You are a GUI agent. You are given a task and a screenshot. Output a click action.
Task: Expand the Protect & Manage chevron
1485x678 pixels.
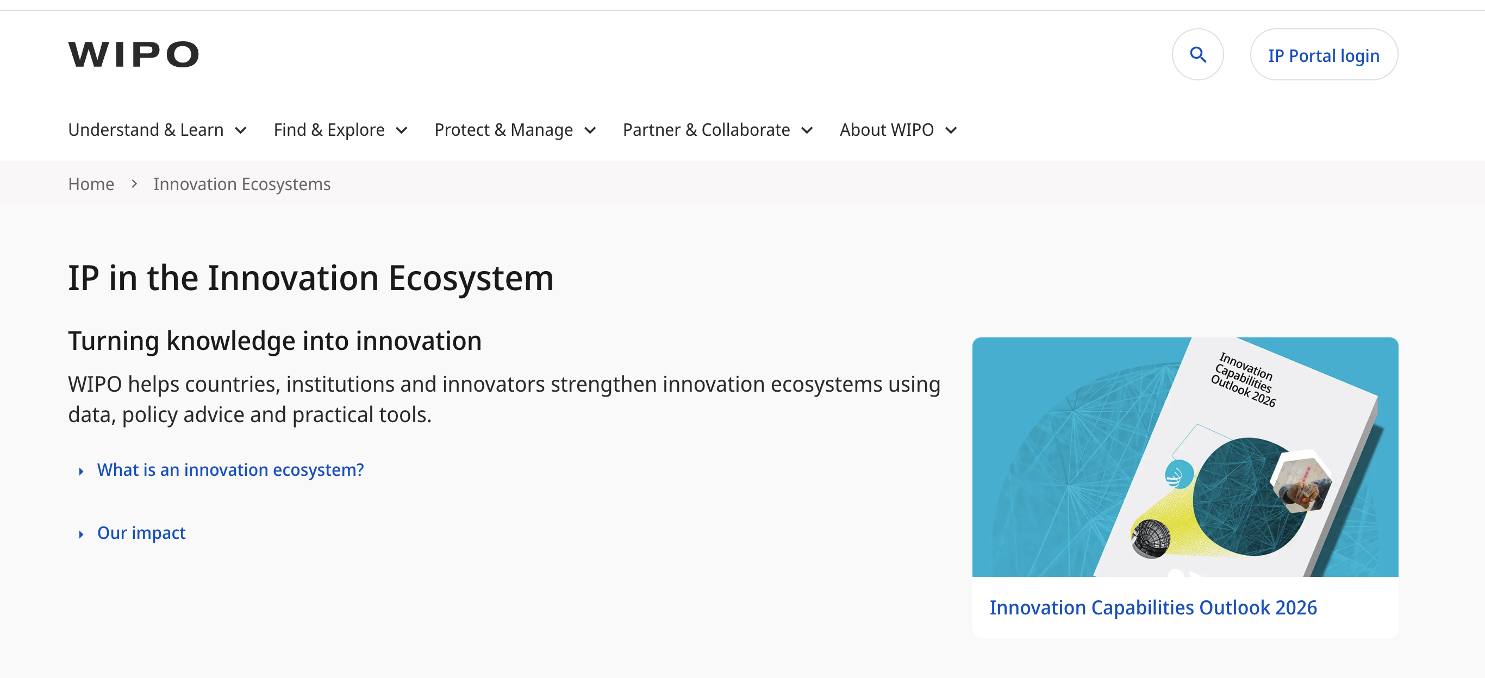pos(590,131)
